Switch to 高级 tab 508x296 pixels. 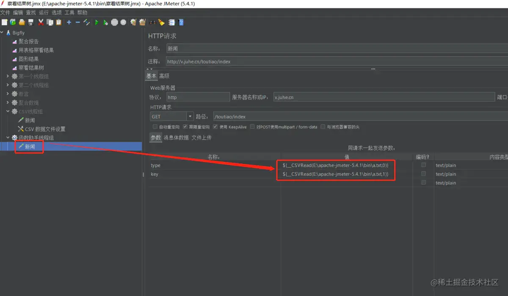point(164,76)
